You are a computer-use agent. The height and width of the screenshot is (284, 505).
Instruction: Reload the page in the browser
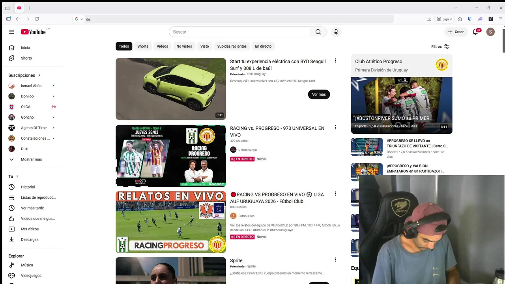point(37,19)
